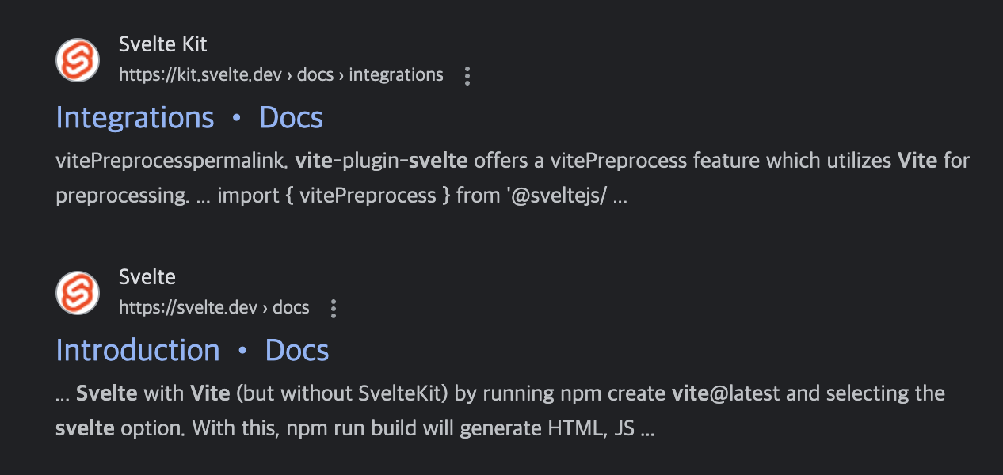
Task: Click "'@sveltejs/" text in the first snippet
Action: [556, 196]
